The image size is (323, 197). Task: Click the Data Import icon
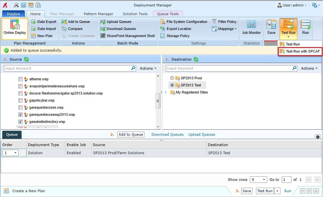coord(34,29)
